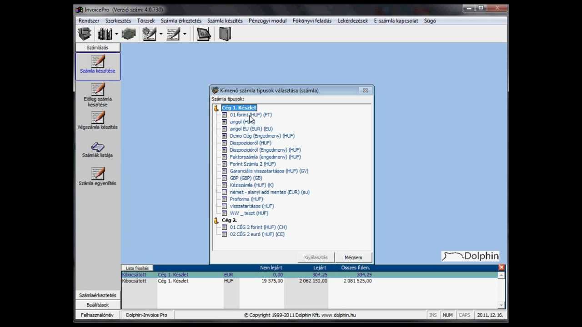Select WW _ teszt (HUF) invoice type
The width and height of the screenshot is (582, 327).
[249, 213]
